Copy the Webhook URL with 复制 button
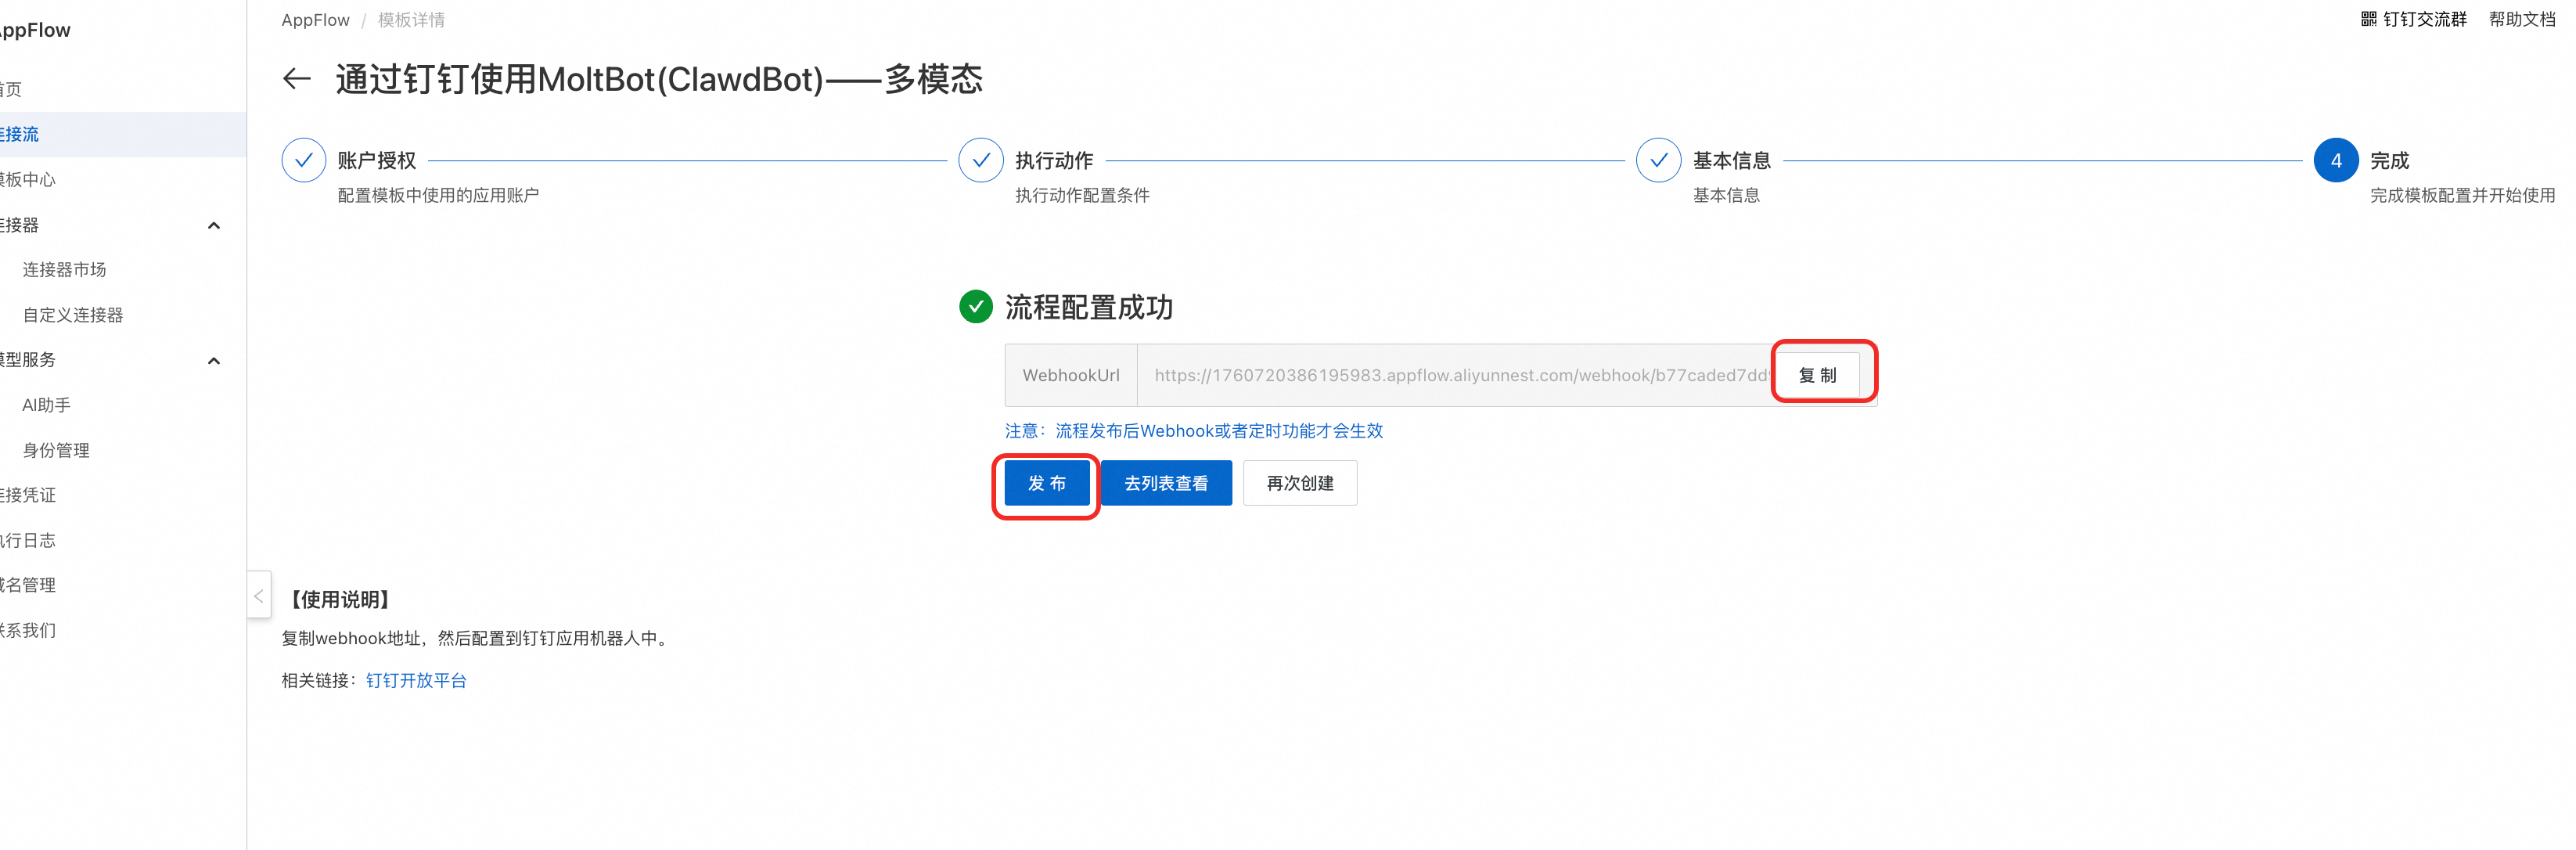The height and width of the screenshot is (850, 2576). point(1817,375)
